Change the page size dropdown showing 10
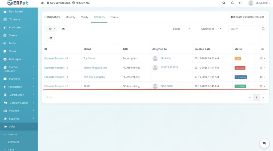The height and width of the screenshot is (151, 273). tap(50, 29)
